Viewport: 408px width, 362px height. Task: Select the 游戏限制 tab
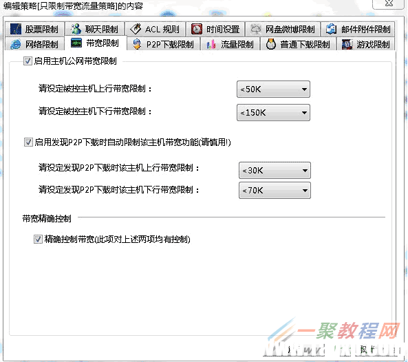coord(365,44)
